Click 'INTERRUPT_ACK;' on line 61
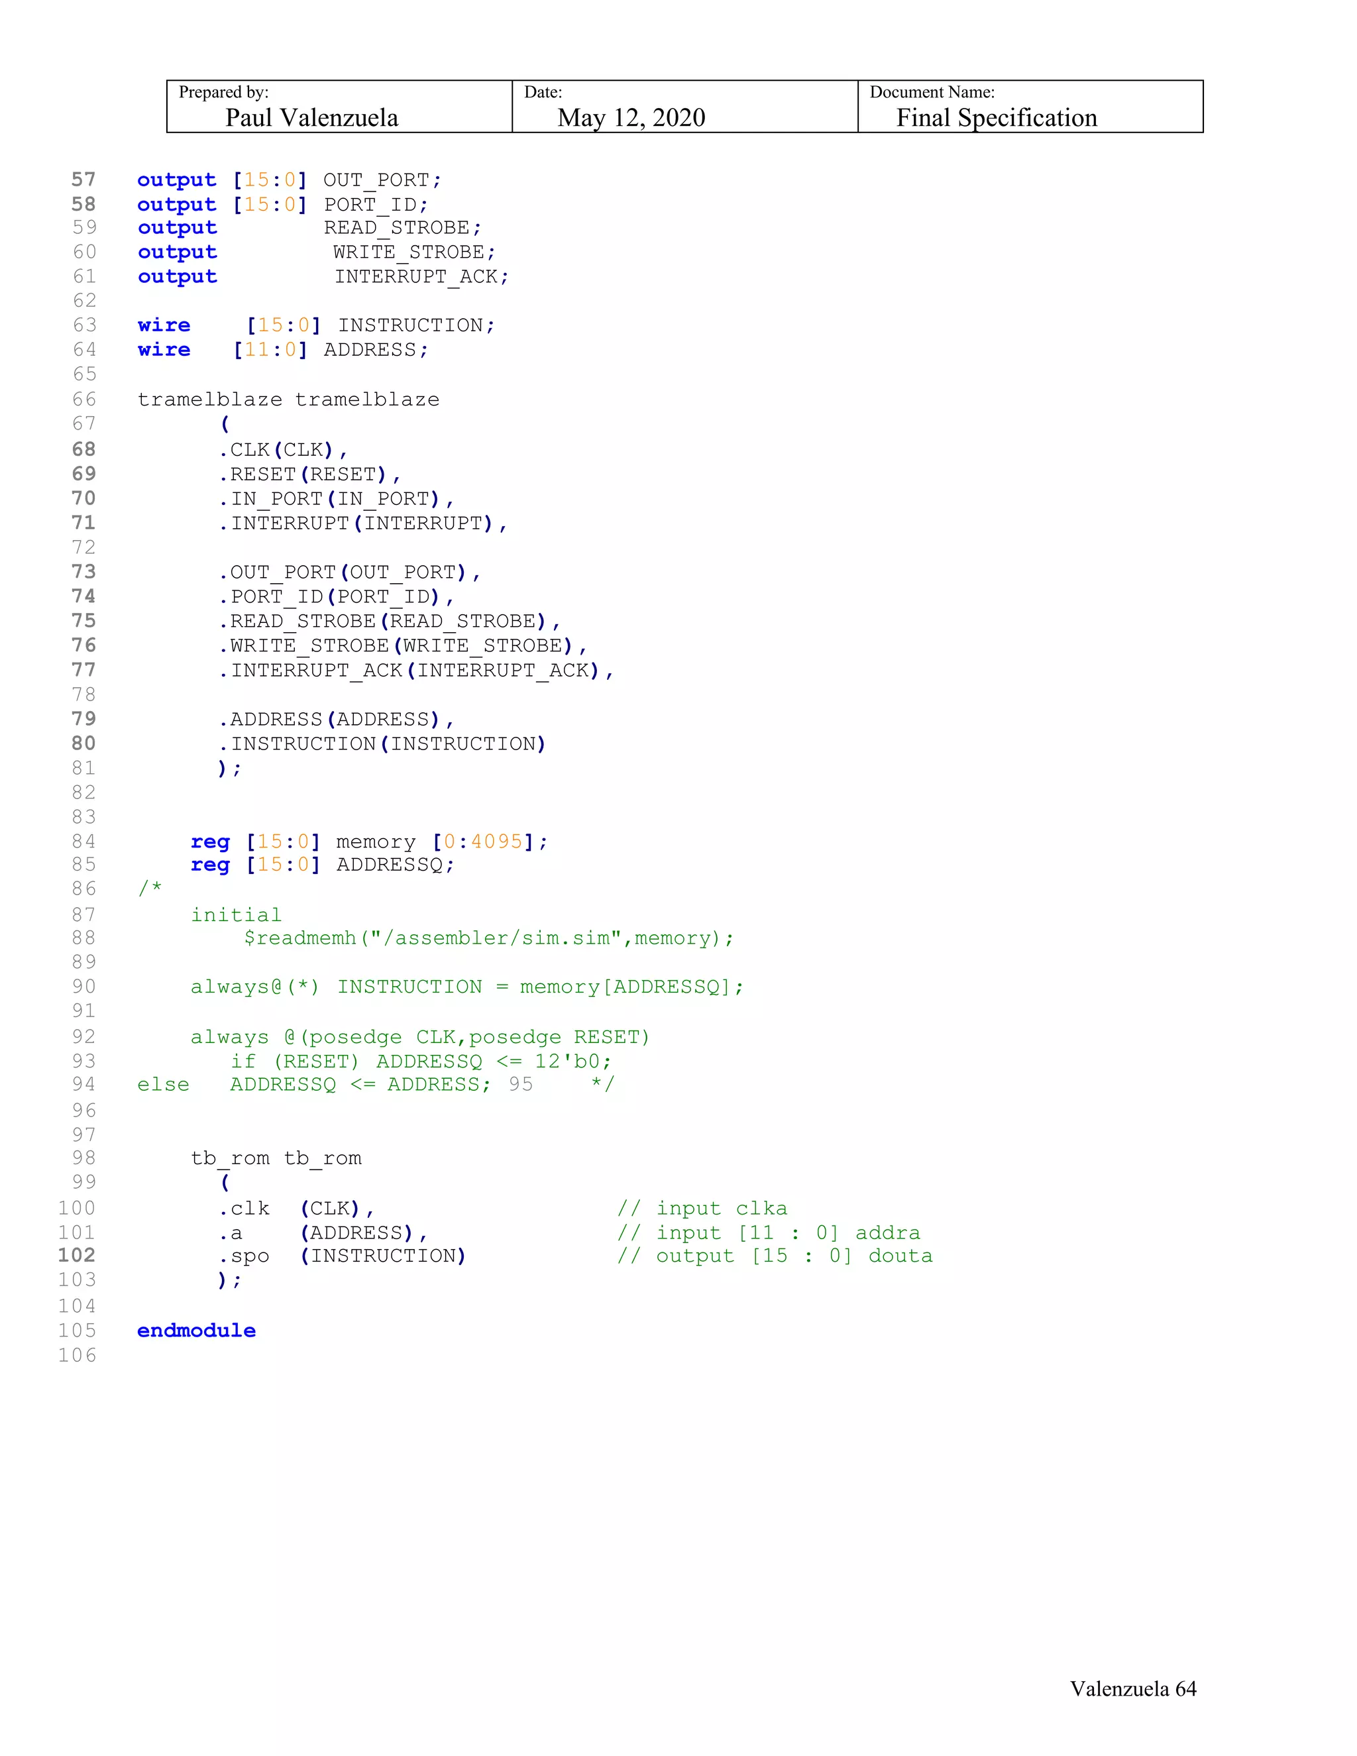The width and height of the screenshot is (1357, 1756). coord(422,276)
